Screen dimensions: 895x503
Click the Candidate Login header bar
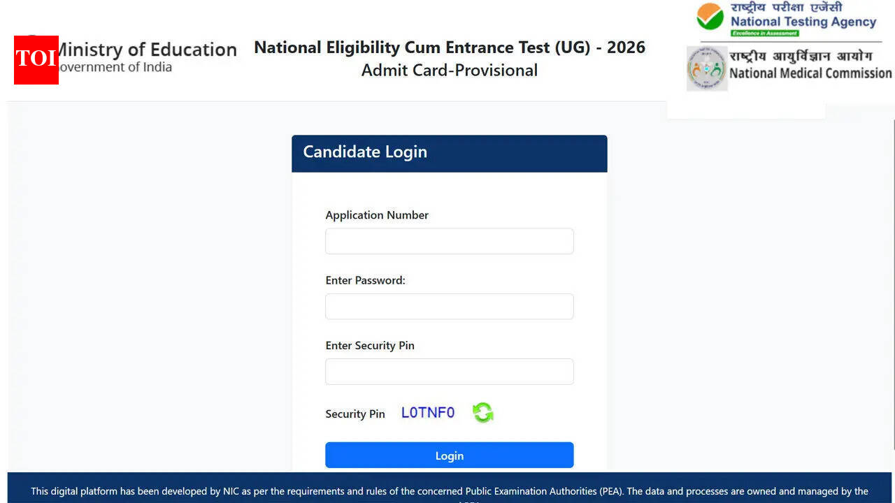click(x=449, y=153)
